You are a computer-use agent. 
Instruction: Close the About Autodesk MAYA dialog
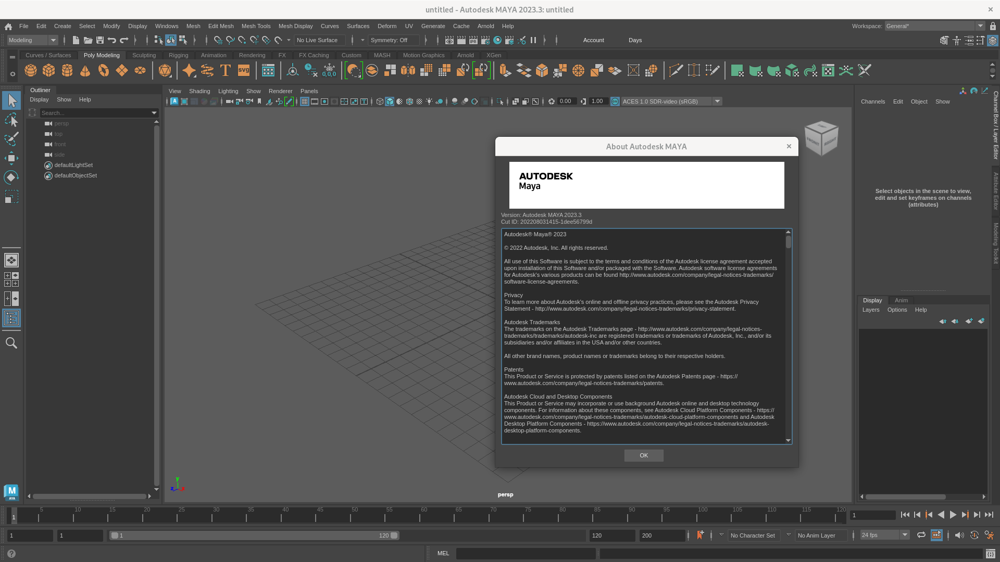point(789,146)
